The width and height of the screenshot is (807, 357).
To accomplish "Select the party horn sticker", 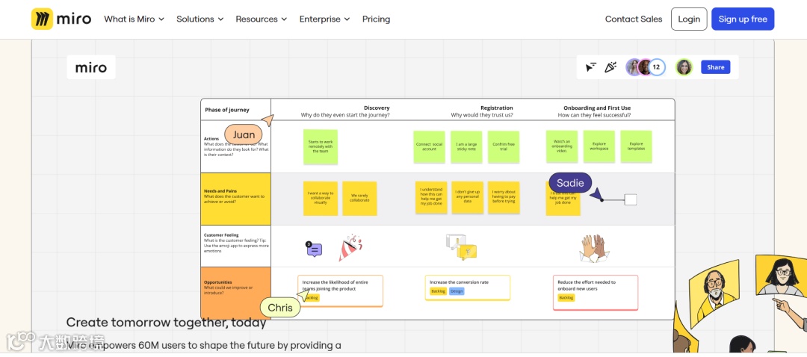I will [x=350, y=248].
